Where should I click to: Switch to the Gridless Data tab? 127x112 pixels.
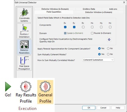pyautogui.click(x=89, y=9)
